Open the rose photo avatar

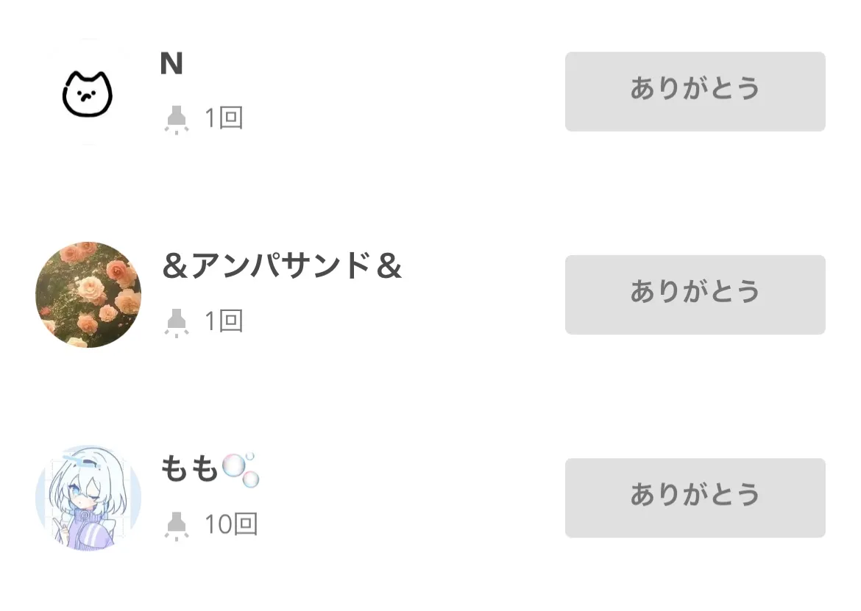(88, 295)
